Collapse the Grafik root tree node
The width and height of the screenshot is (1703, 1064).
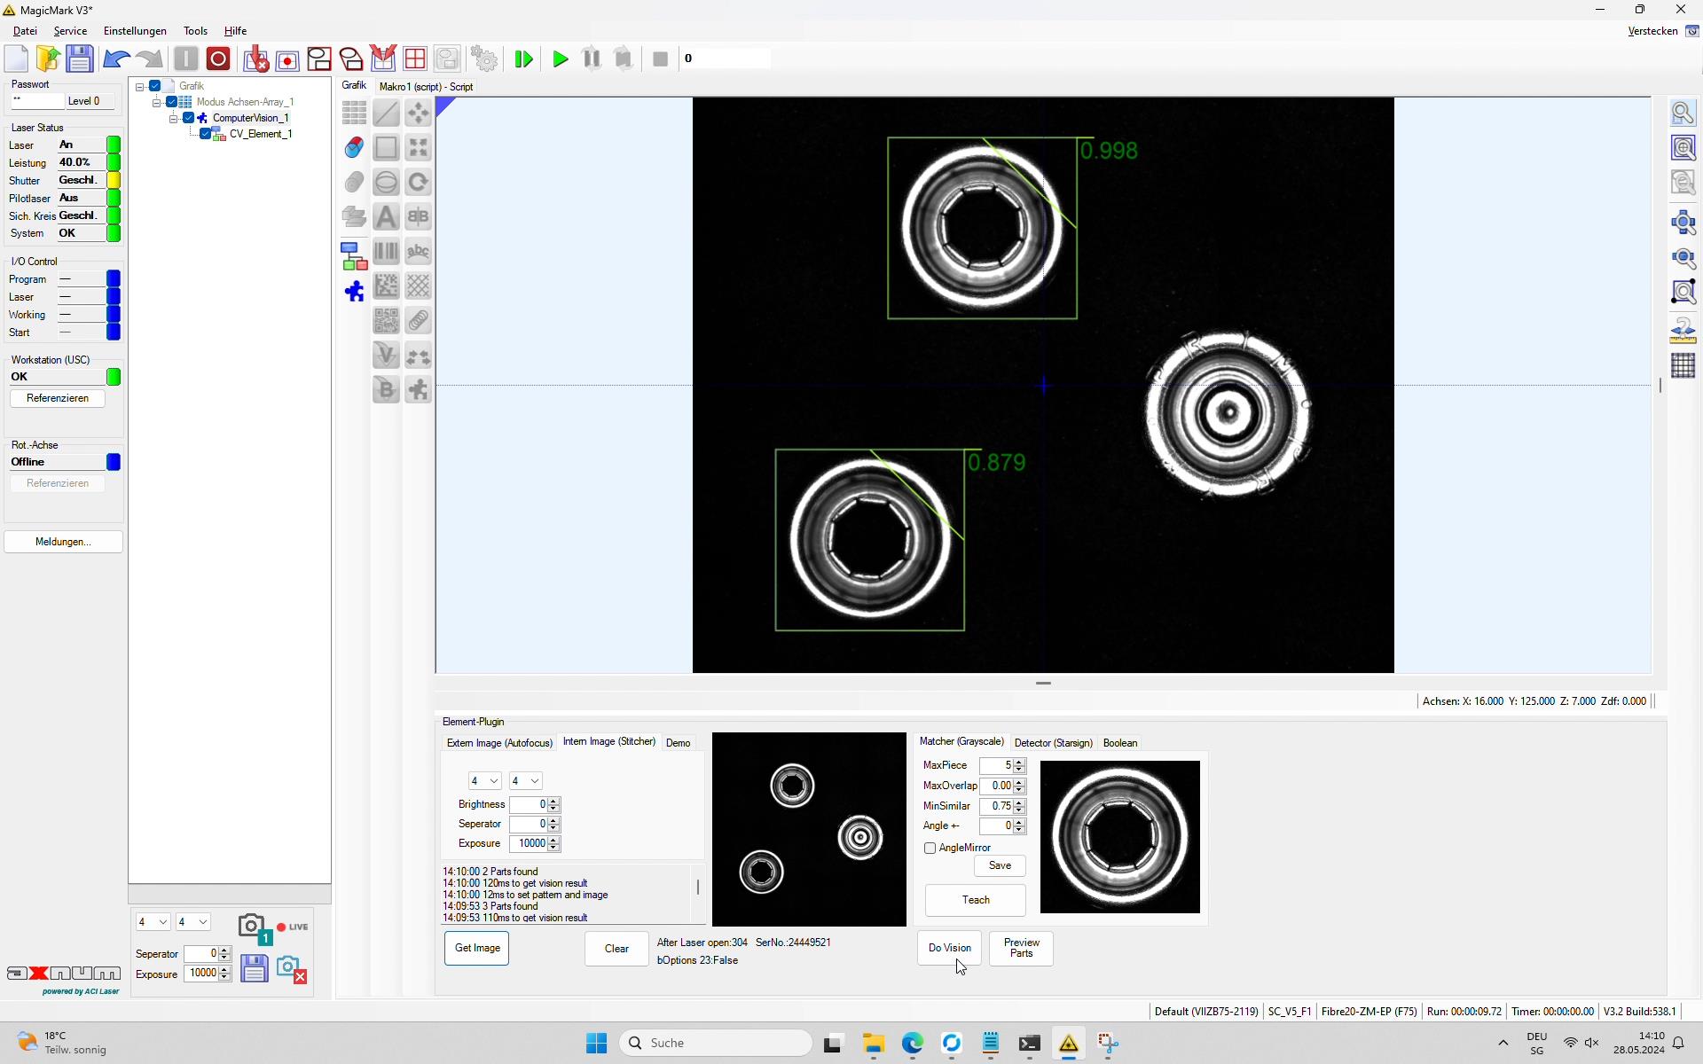coord(140,87)
